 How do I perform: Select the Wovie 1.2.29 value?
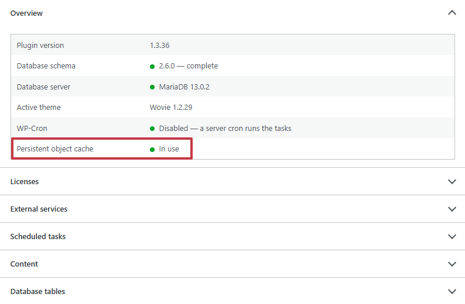pos(171,107)
